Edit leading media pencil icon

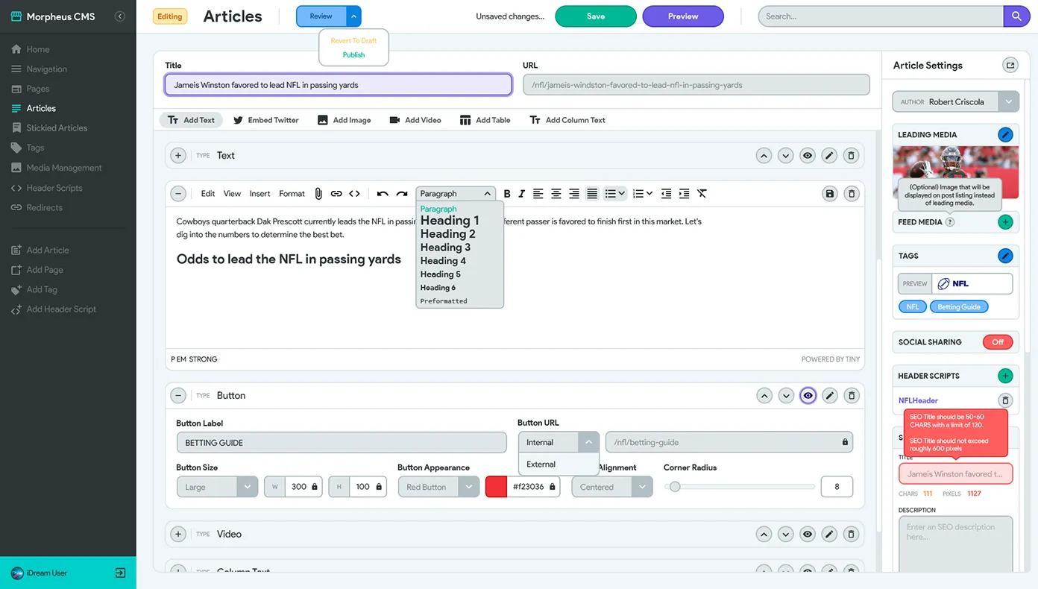(1005, 135)
